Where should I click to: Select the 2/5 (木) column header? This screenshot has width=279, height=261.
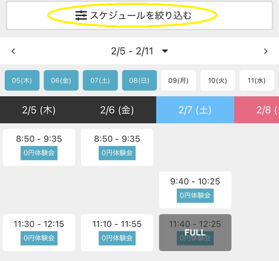click(39, 110)
